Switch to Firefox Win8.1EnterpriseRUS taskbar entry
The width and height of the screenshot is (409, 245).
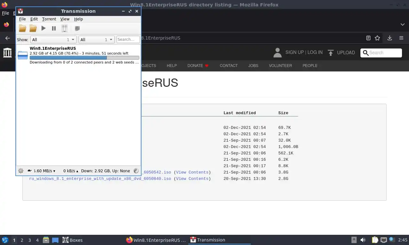[x=156, y=240]
